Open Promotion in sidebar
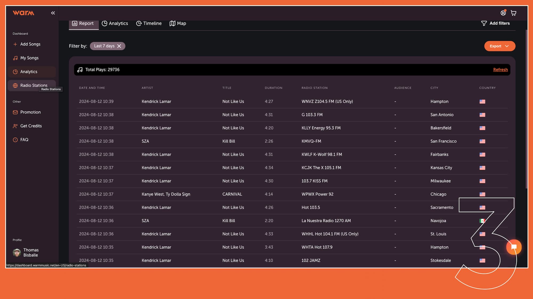The height and width of the screenshot is (299, 533). click(31, 112)
